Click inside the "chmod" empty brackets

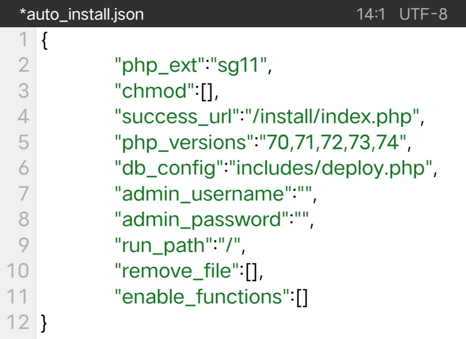click(207, 91)
